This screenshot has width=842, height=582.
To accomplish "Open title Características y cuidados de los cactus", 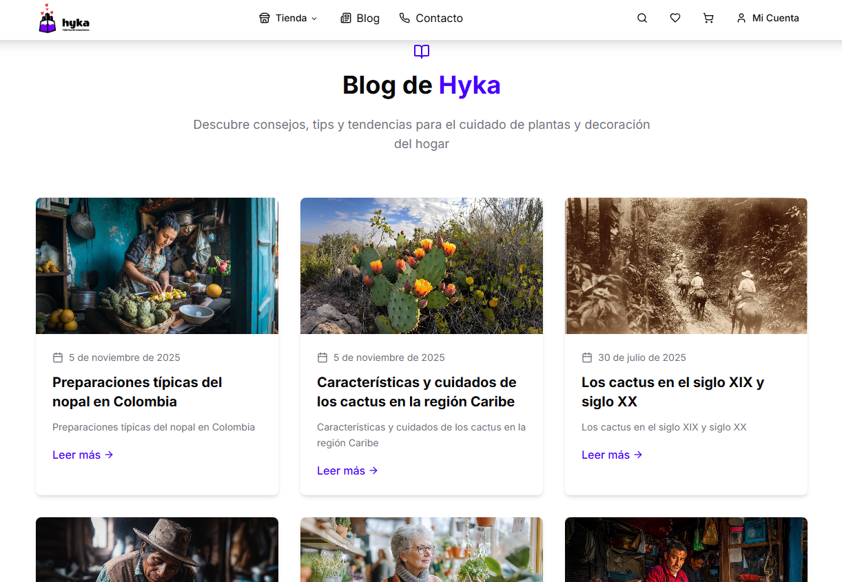I will click(417, 392).
